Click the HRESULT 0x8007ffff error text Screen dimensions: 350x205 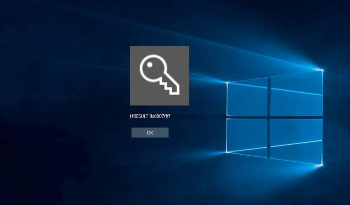[150, 116]
